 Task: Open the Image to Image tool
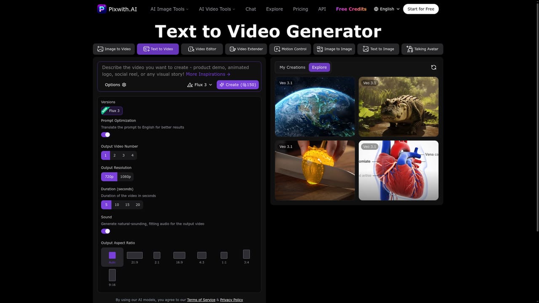coord(334,49)
